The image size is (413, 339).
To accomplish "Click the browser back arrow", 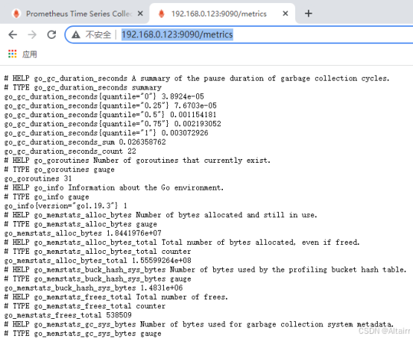I will (13, 34).
